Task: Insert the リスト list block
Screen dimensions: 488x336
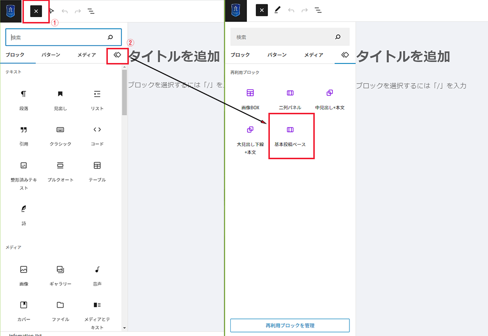Action: (97, 100)
